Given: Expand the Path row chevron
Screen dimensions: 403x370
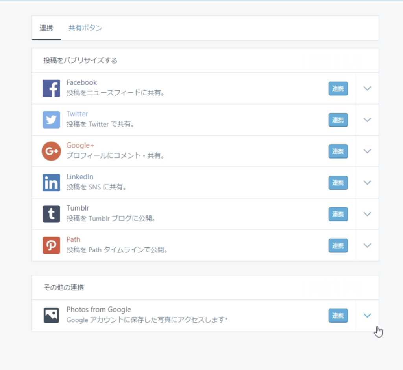Looking at the screenshot, I should 367,245.
